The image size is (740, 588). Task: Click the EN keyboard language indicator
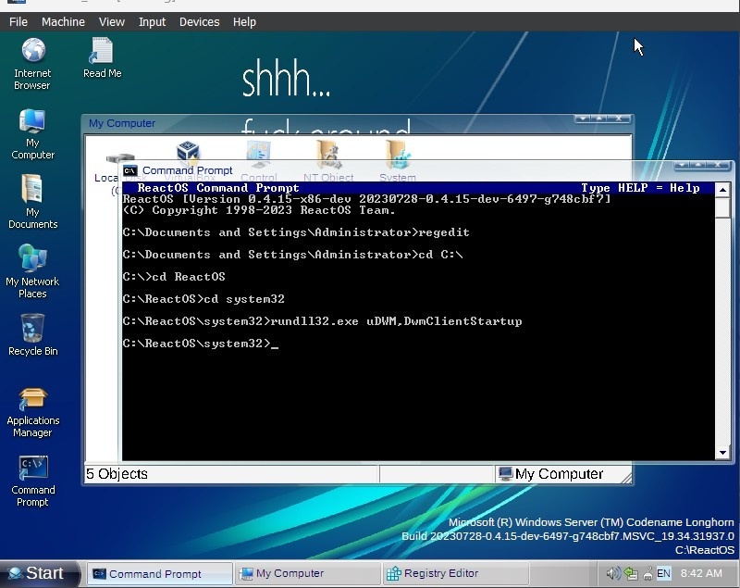pos(663,573)
